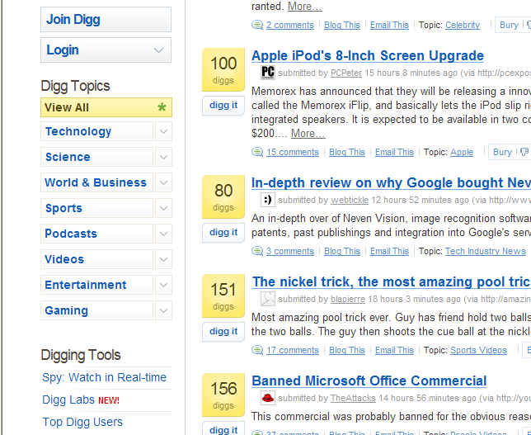This screenshot has width=531, height=435.
Task: View the 15 comments link
Action: click(x=293, y=152)
